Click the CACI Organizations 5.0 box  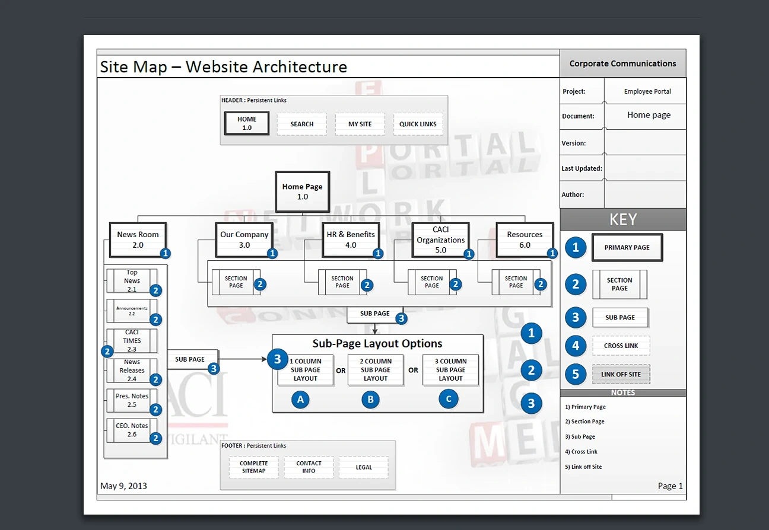tap(441, 240)
